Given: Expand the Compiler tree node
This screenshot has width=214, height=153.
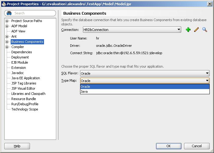Looking at the screenshot, I should tap(7, 47).
